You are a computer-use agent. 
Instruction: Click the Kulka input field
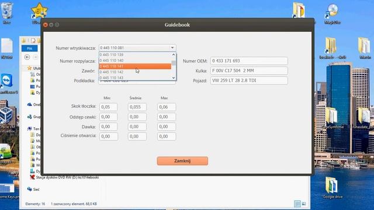tap(249, 71)
